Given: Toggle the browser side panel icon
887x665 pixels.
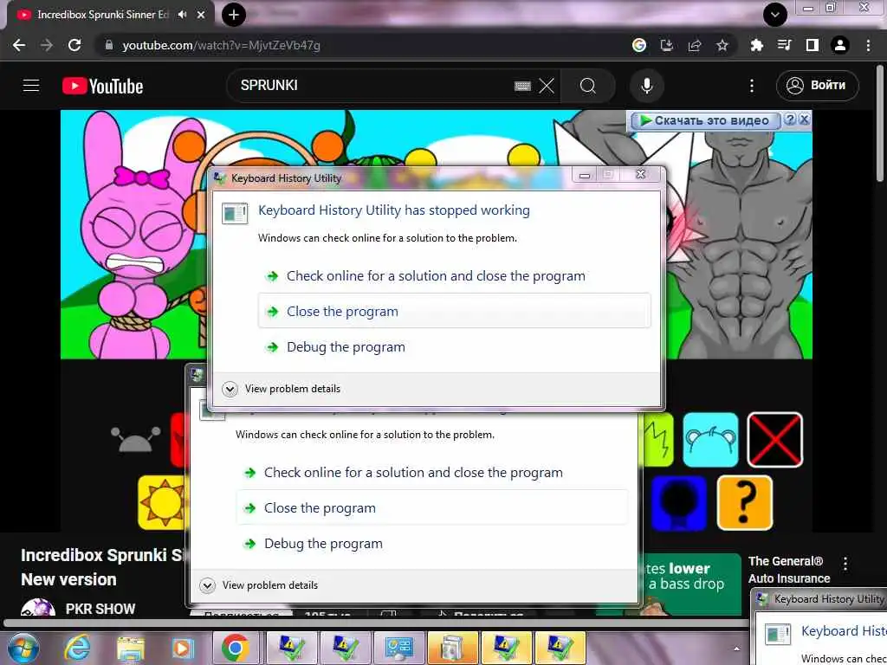Looking at the screenshot, I should [813, 45].
